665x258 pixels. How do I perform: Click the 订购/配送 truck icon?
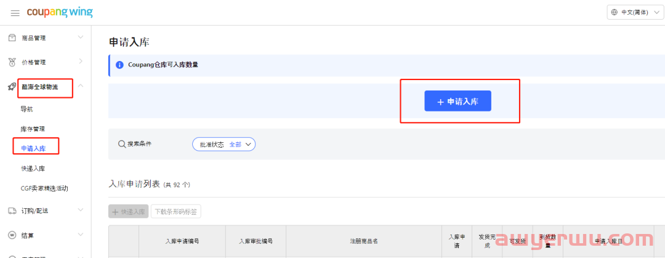click(12, 211)
